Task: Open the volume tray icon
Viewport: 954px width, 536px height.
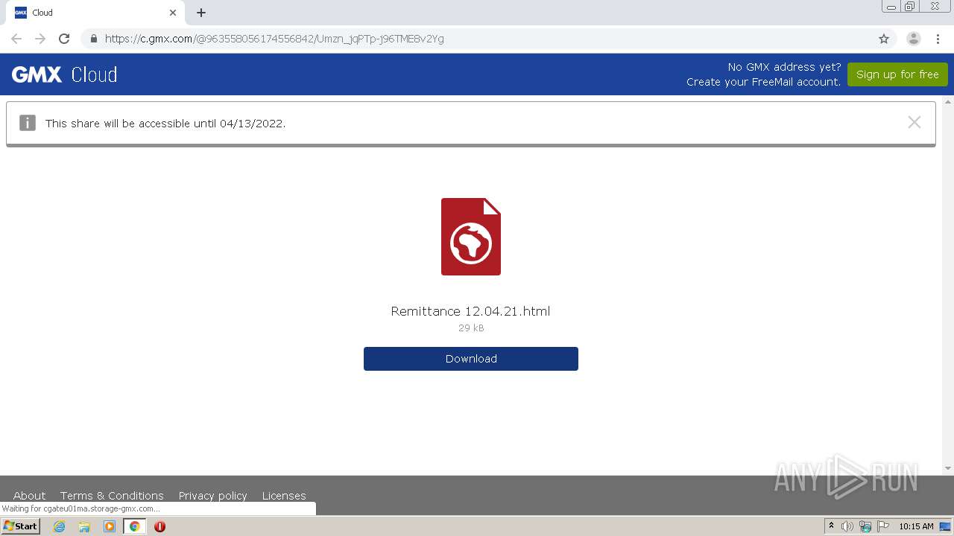Action: tap(847, 526)
